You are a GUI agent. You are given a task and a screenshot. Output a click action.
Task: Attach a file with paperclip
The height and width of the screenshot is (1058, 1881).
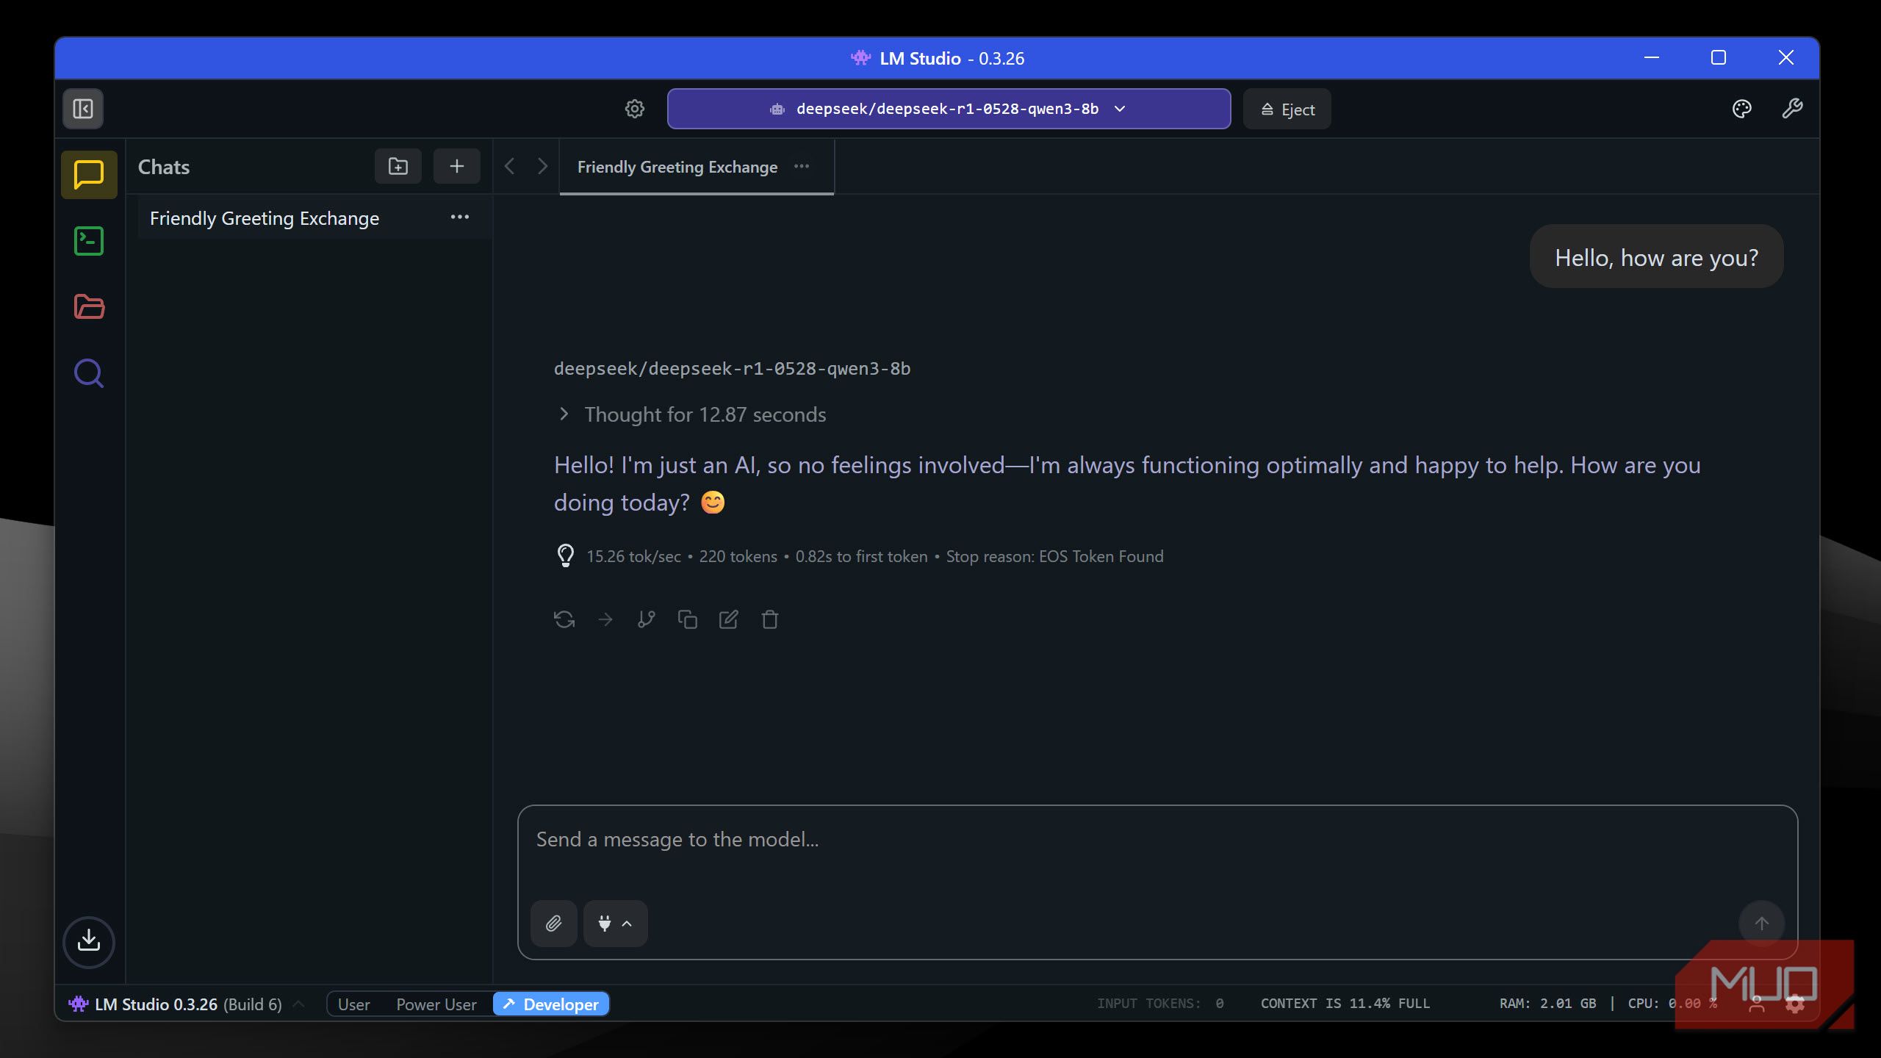click(554, 924)
